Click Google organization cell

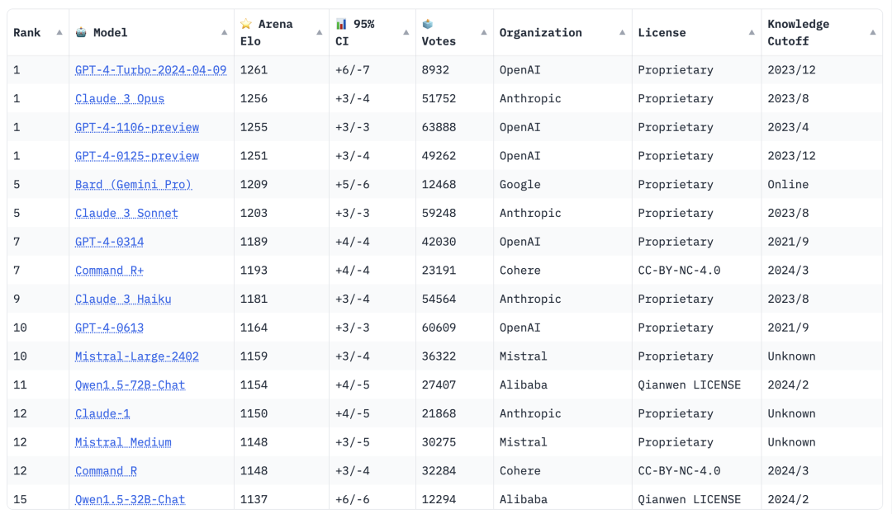coord(520,185)
